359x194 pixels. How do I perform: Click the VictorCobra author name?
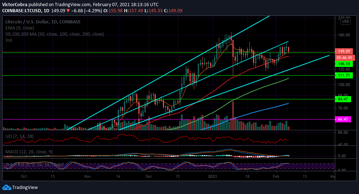point(15,5)
